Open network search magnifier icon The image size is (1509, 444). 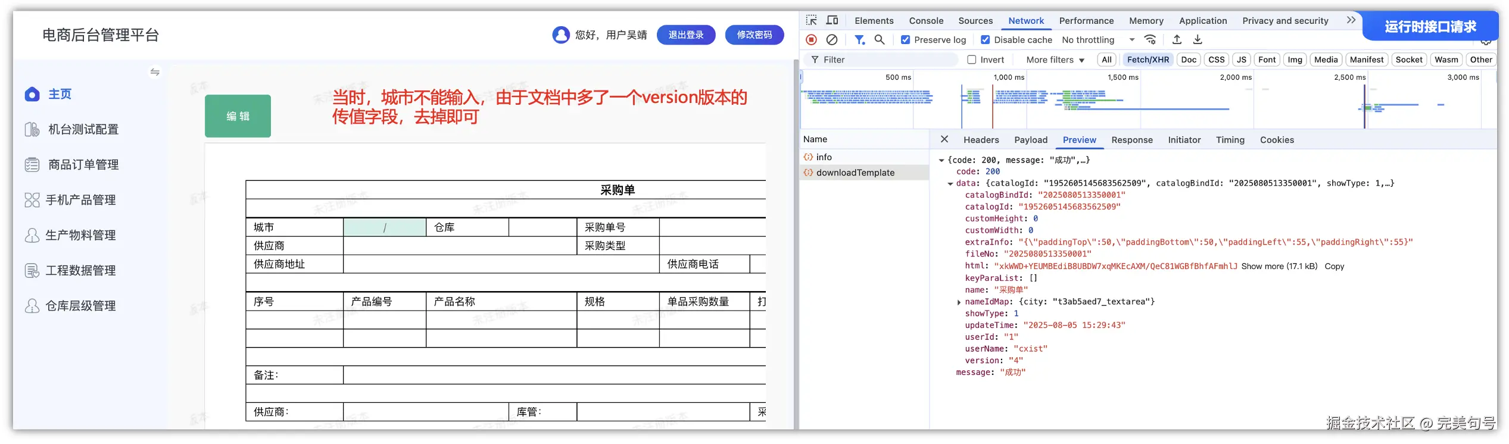[880, 40]
